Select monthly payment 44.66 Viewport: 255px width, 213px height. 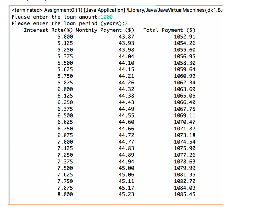[x=126, y=129]
